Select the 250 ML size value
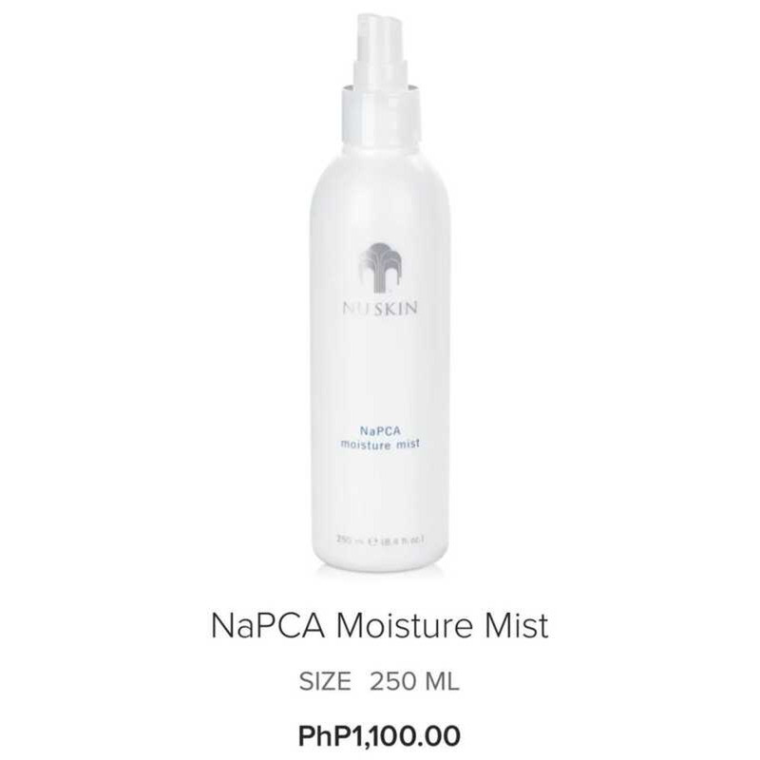Screen dimensions: 760x760 click(x=414, y=681)
